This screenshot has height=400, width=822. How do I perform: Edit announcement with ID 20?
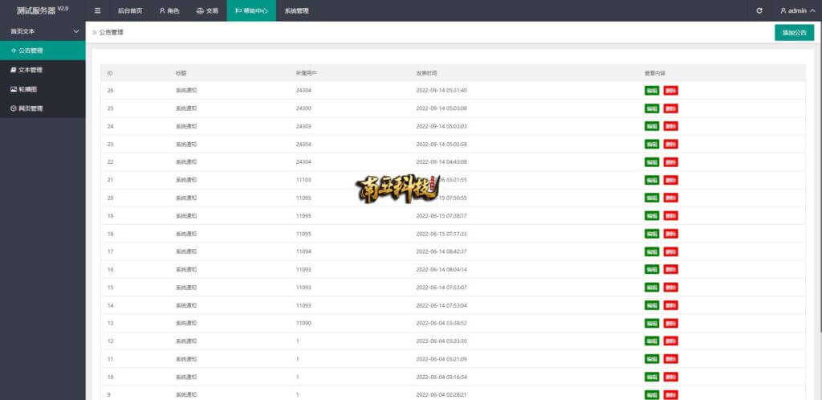(652, 198)
